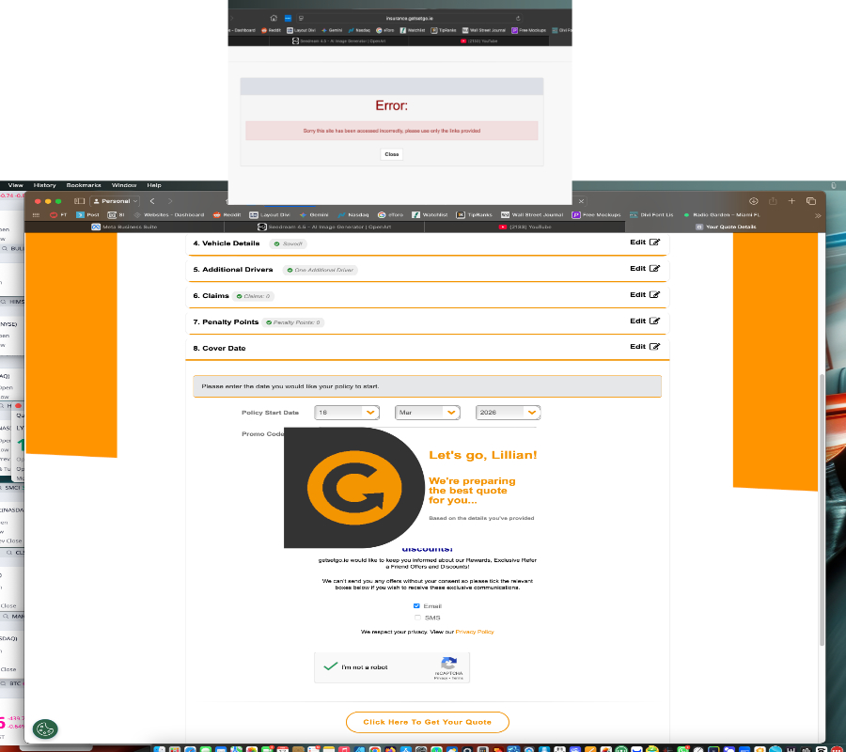
Task: Open the History menu
Action: coord(44,185)
